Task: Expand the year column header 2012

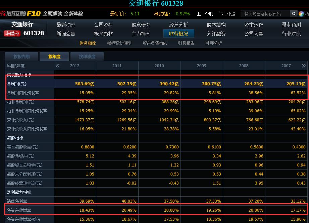Action: 75,66
